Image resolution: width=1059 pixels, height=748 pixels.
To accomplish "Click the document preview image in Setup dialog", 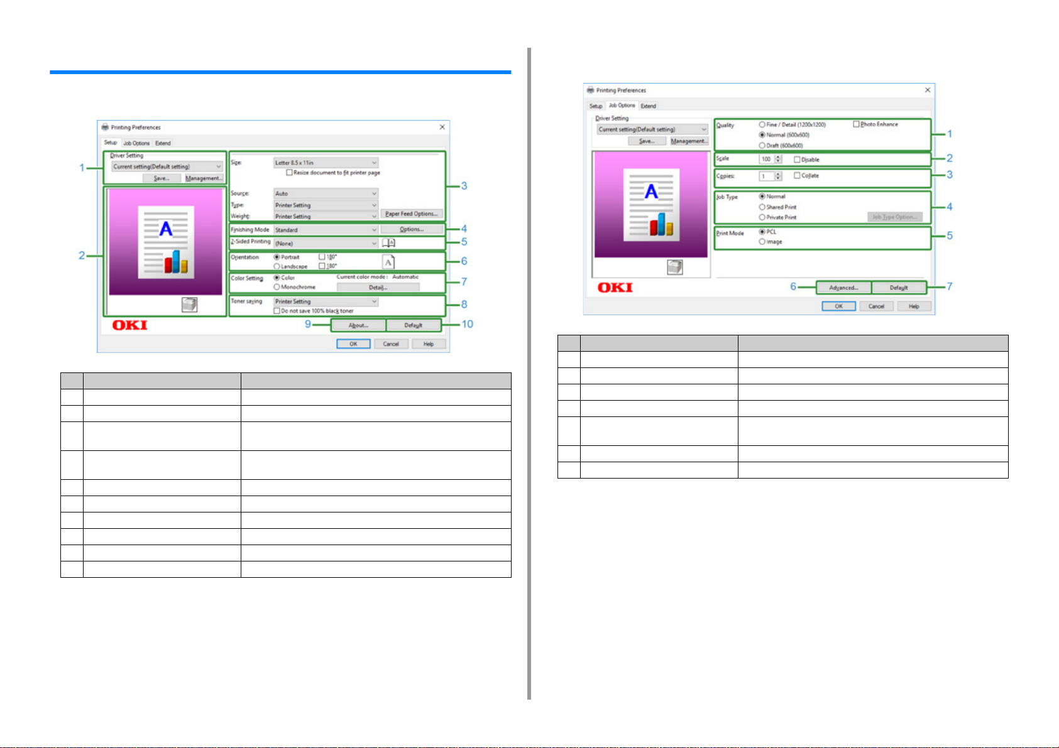I will [165, 242].
